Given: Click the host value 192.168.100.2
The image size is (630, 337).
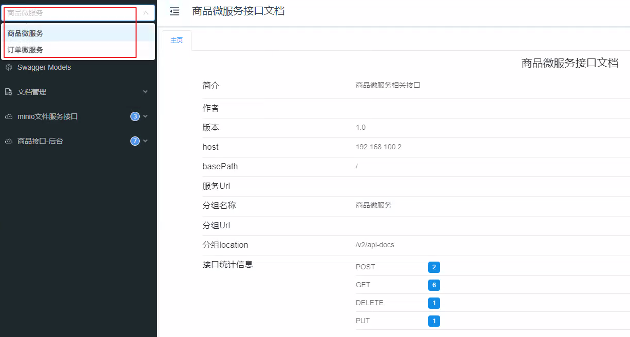Looking at the screenshot, I should (378, 147).
